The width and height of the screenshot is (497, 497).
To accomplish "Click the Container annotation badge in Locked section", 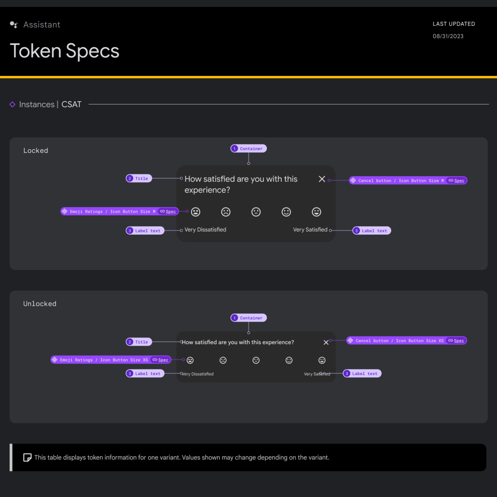I will pyautogui.click(x=248, y=149).
